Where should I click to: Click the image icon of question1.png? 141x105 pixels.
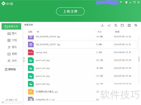[31, 76]
